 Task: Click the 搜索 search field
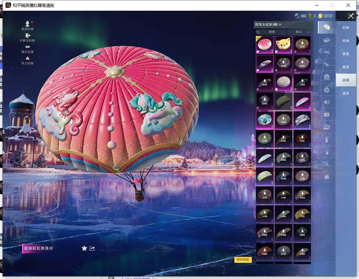pos(272,32)
